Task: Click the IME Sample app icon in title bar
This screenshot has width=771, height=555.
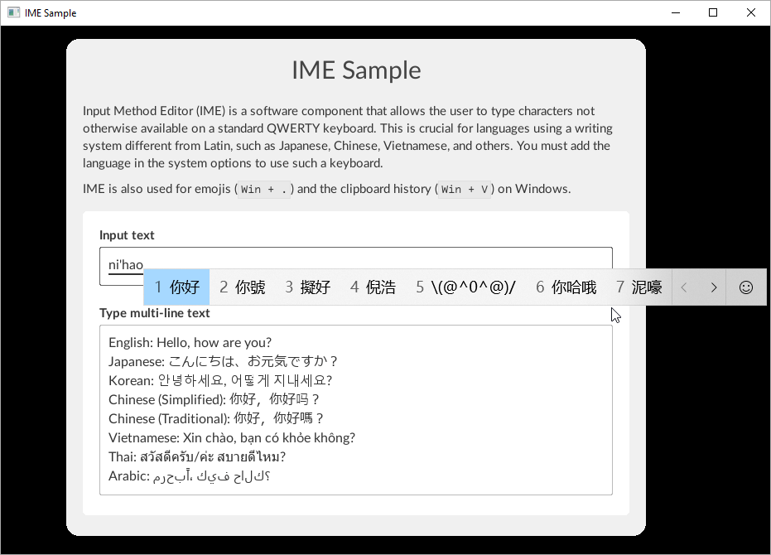Action: click(x=13, y=12)
